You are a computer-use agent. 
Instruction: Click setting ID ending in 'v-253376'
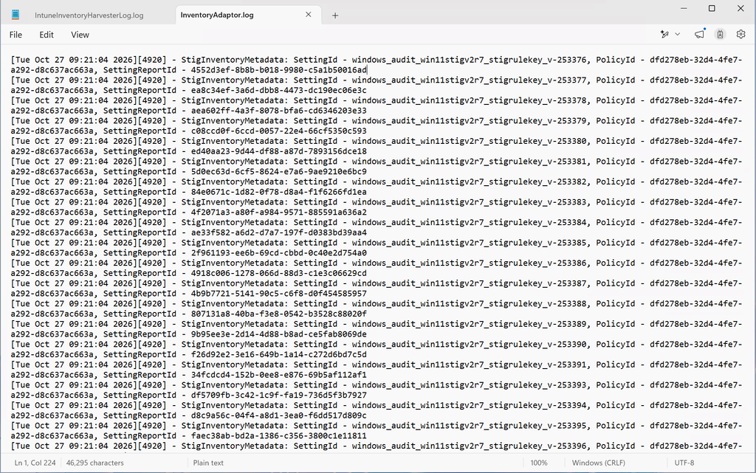[469, 60]
